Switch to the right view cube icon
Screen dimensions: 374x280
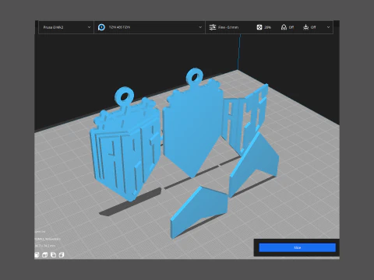[x=62, y=255]
